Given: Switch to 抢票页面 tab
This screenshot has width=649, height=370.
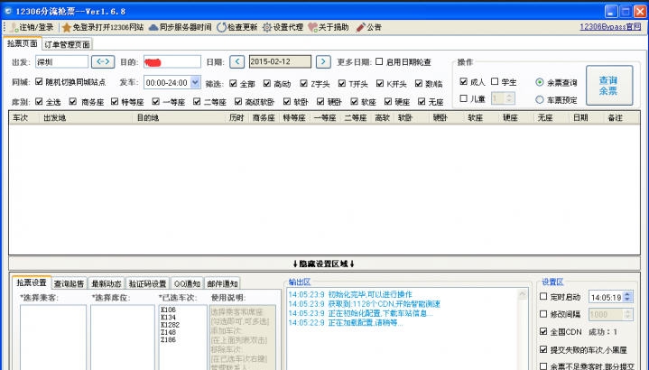Looking at the screenshot, I should tap(23, 43).
